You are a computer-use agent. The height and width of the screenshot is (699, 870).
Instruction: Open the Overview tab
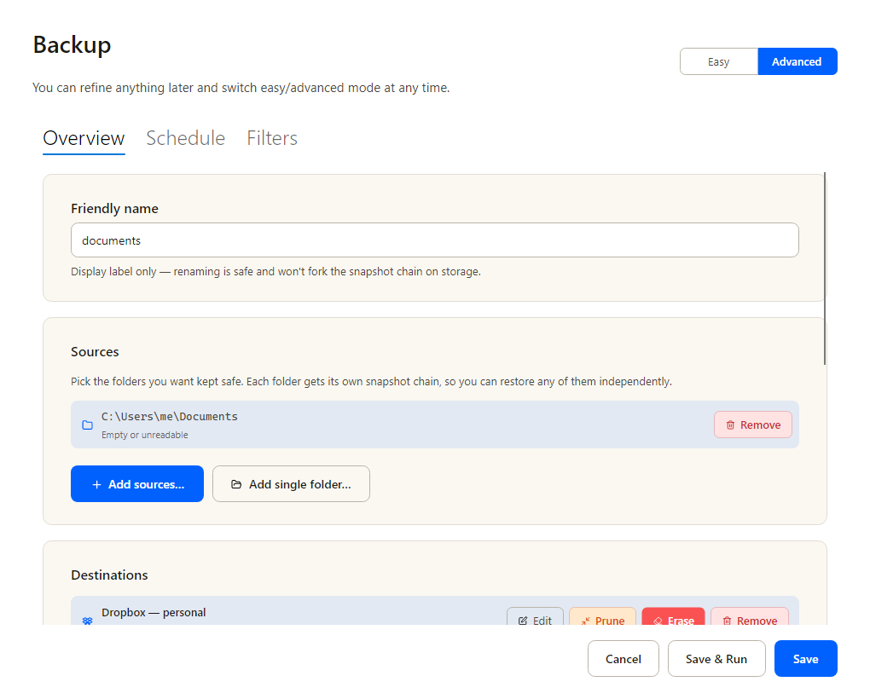[x=84, y=138]
